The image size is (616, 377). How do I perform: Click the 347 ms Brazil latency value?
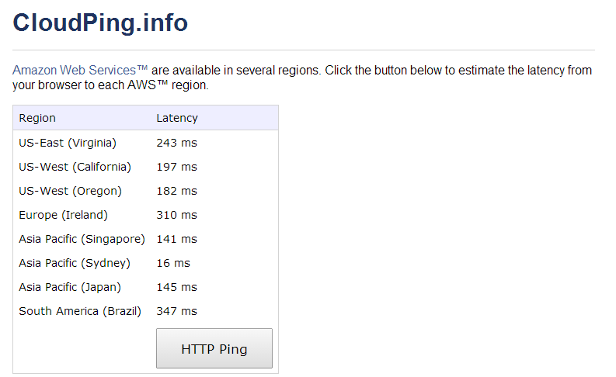(177, 311)
